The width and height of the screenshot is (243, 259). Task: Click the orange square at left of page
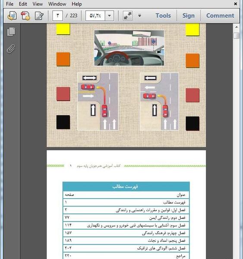tap(63, 59)
